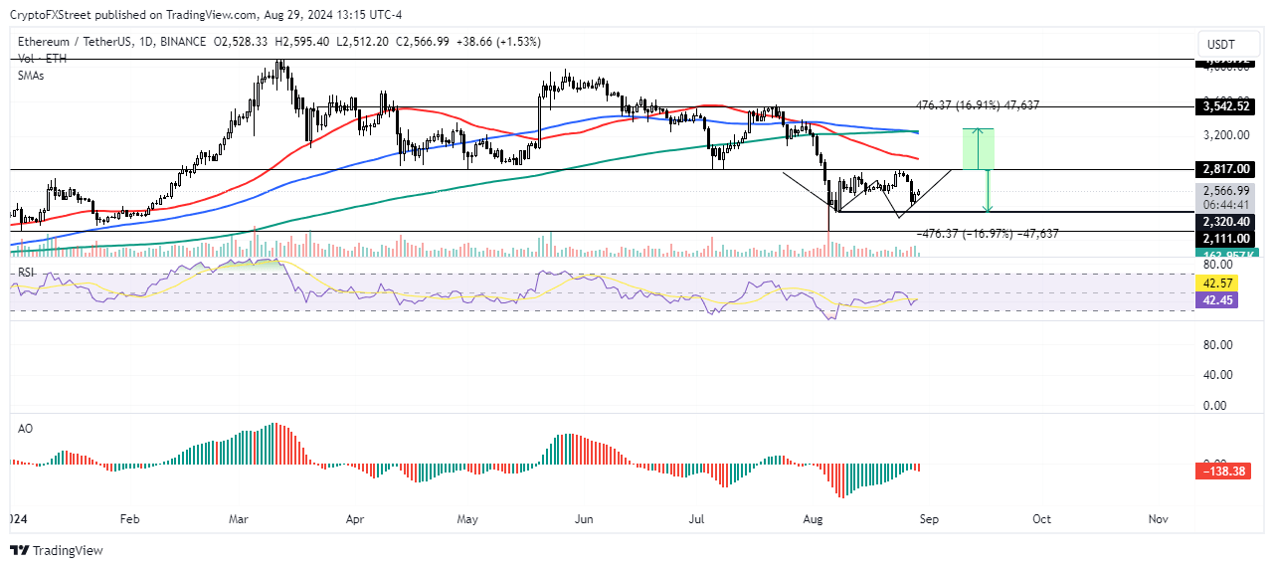Select the AO indicator pane label

27,427
